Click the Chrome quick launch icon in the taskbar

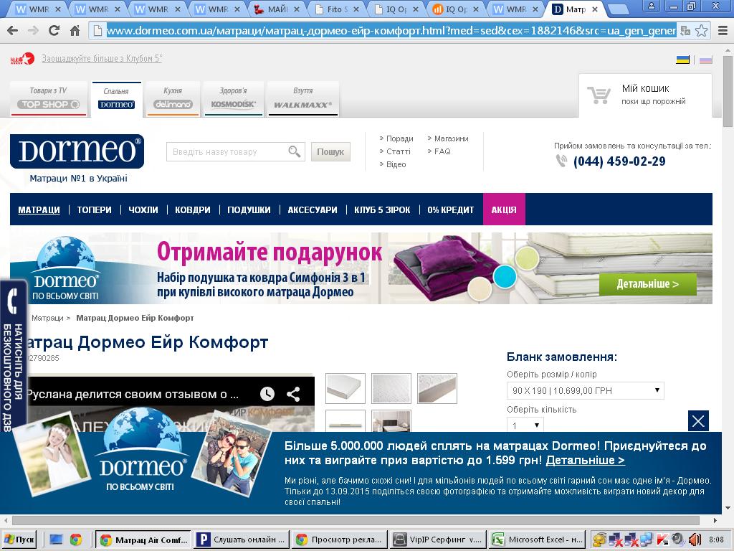[76, 540]
